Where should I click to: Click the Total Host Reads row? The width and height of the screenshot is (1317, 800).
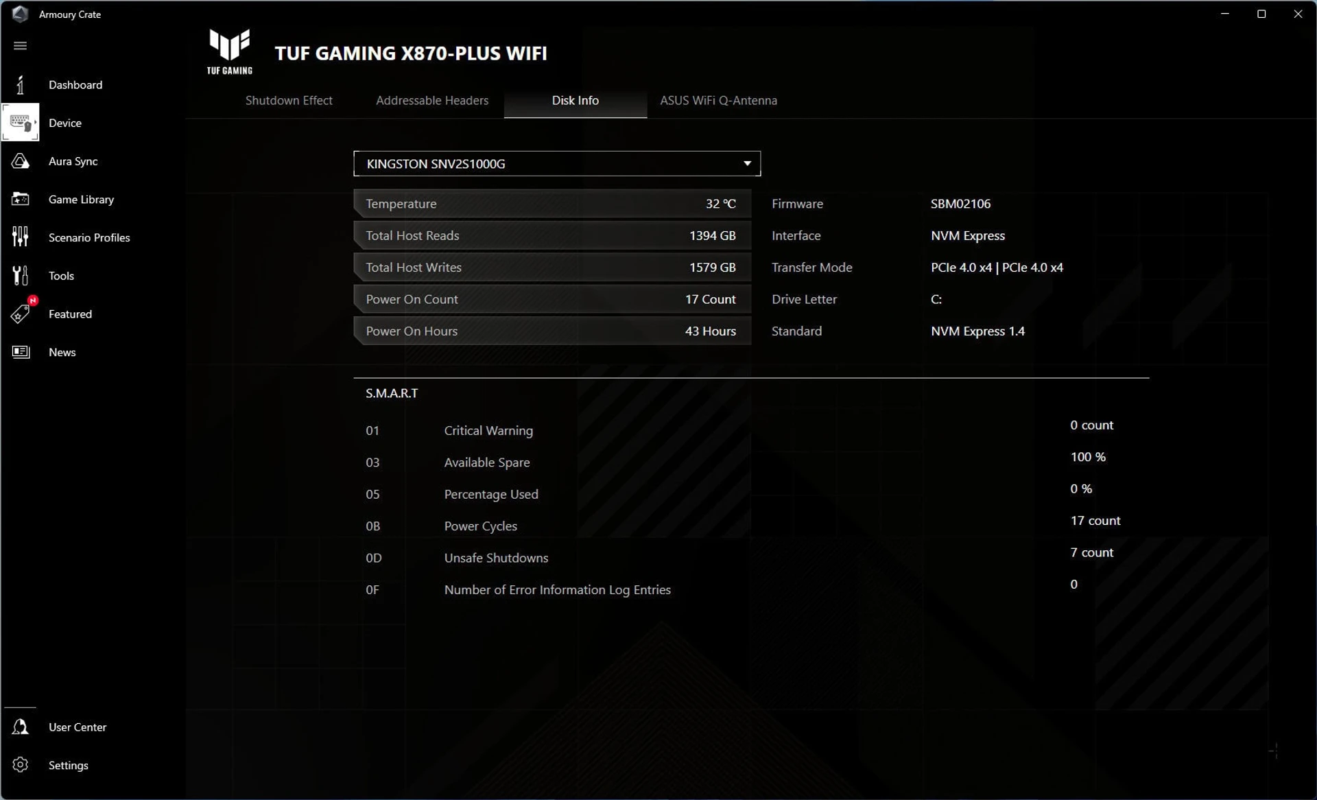pos(552,235)
